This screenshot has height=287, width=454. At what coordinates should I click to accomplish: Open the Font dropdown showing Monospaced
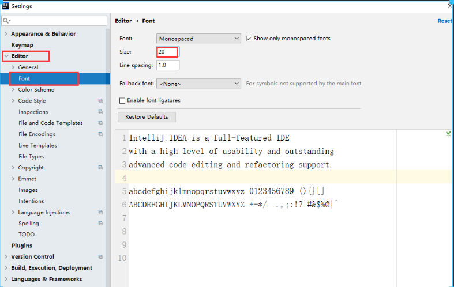coord(198,39)
